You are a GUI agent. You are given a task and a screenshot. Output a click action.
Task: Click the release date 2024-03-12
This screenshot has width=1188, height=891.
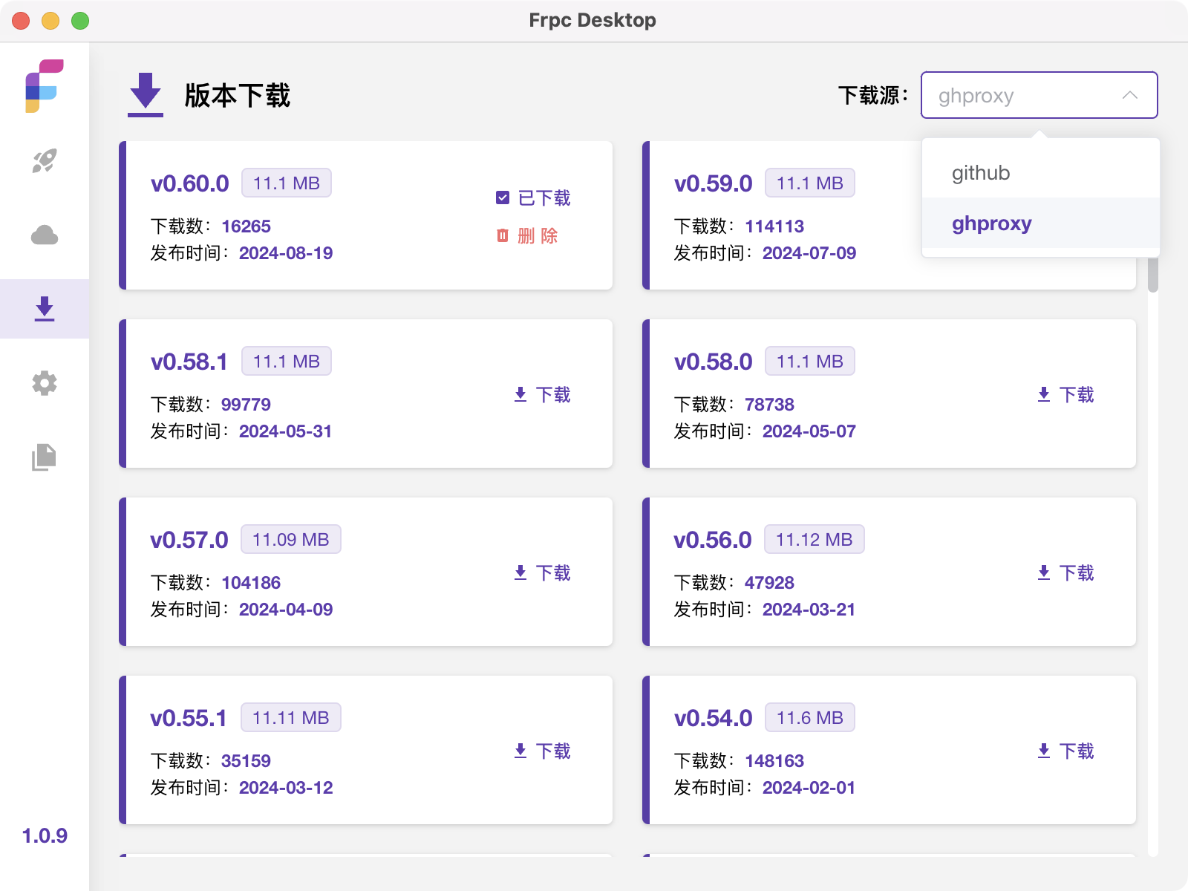click(x=286, y=788)
